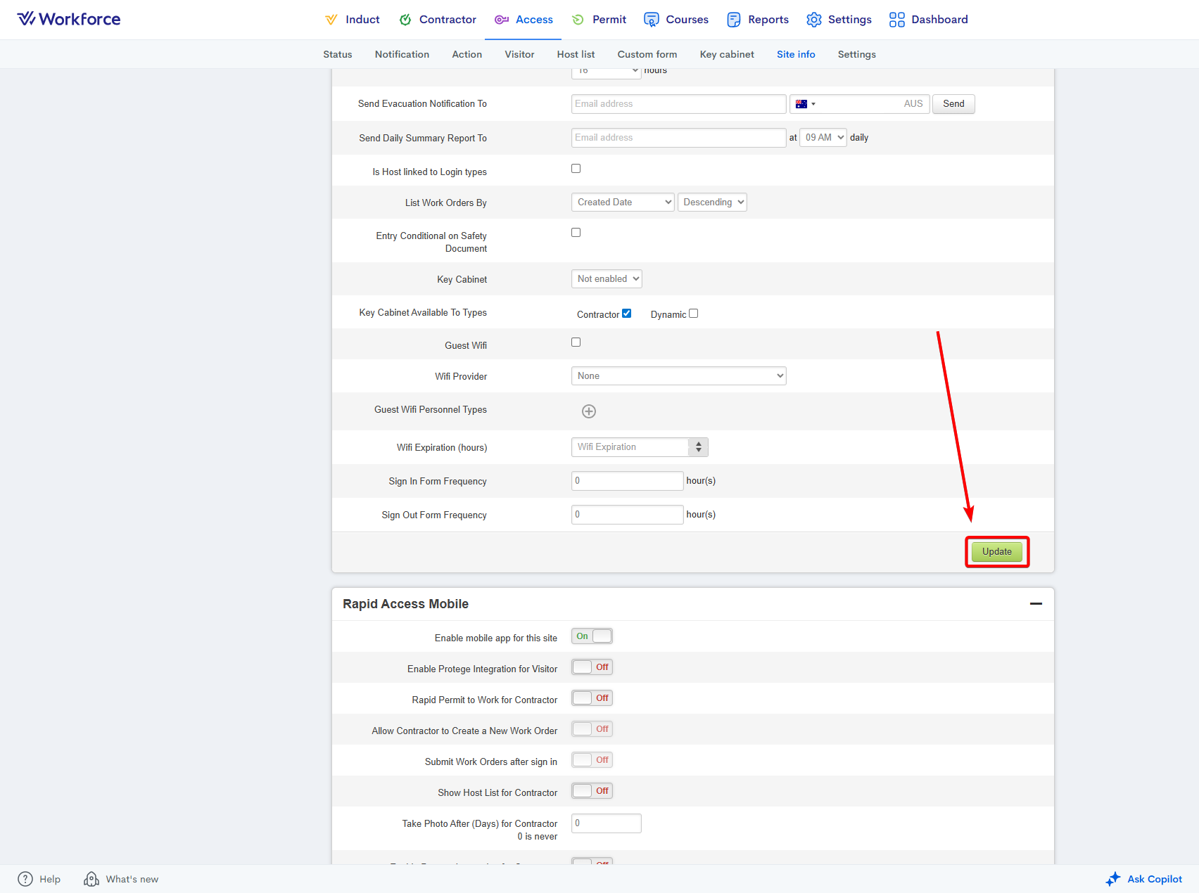
Task: Enable the Guest Wifi checkbox
Action: tap(576, 342)
